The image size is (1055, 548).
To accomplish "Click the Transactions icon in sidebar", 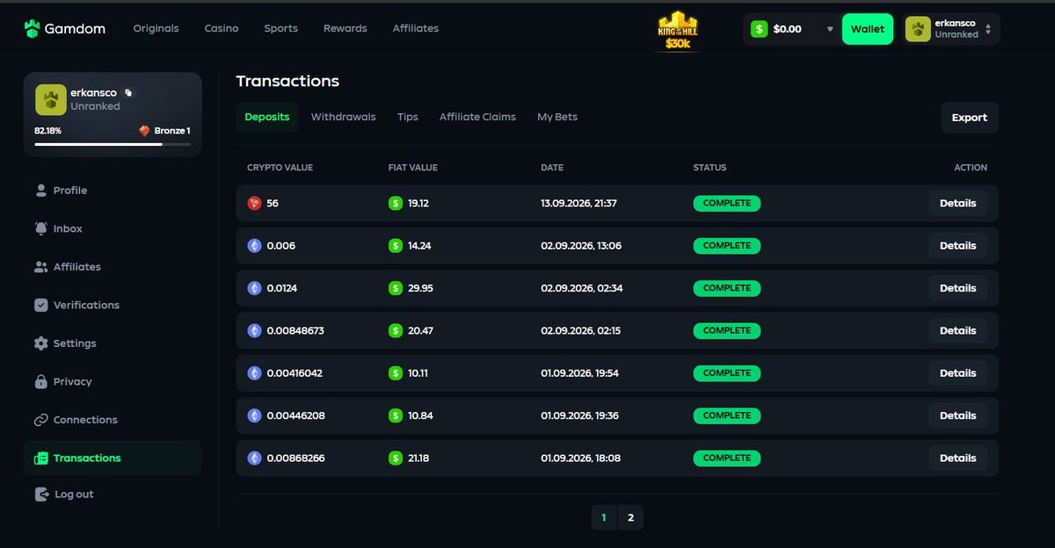I will pos(40,458).
